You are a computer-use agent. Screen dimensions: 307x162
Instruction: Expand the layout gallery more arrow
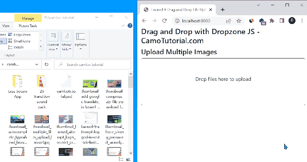[41, 47]
